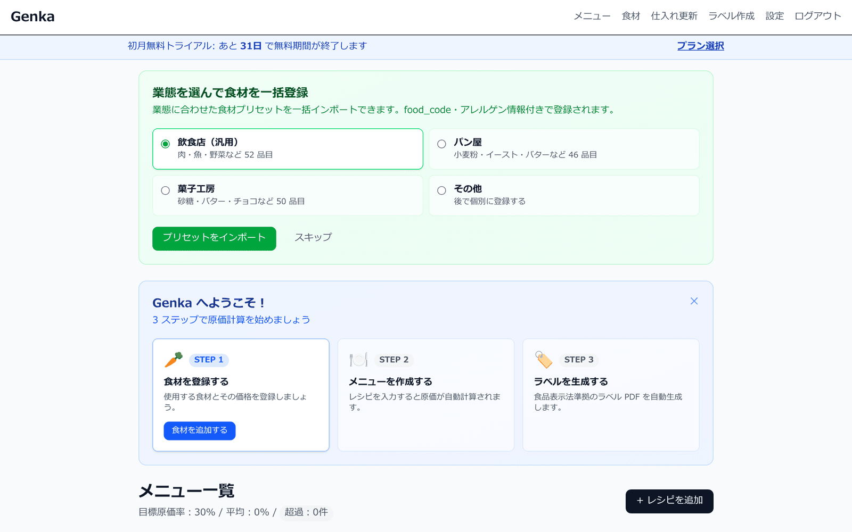This screenshot has height=532, width=852.
Task: Click the メニュー一覧 heading
Action: tap(186, 491)
